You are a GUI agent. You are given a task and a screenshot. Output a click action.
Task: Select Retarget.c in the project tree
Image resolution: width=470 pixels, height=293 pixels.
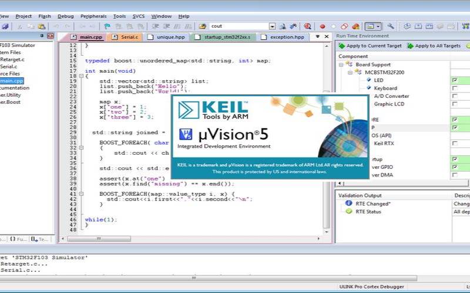[12, 60]
